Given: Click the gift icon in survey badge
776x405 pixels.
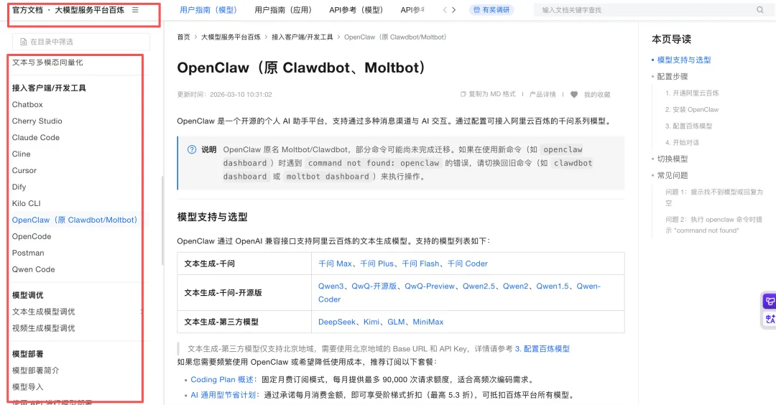Looking at the screenshot, I should 476,10.
